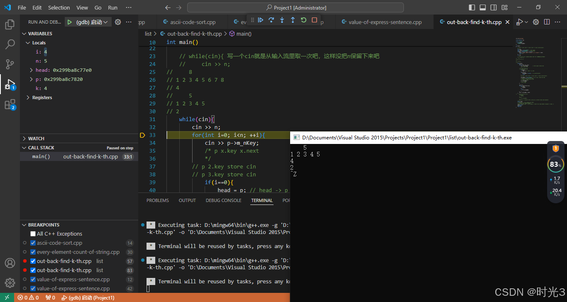Expand the p pointer variable

pyautogui.click(x=32, y=79)
